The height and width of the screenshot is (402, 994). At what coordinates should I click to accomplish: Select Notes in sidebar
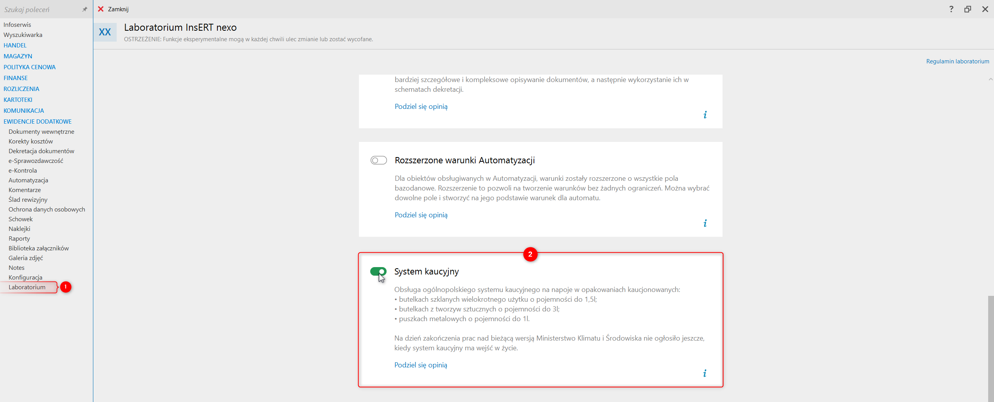pyautogui.click(x=17, y=267)
